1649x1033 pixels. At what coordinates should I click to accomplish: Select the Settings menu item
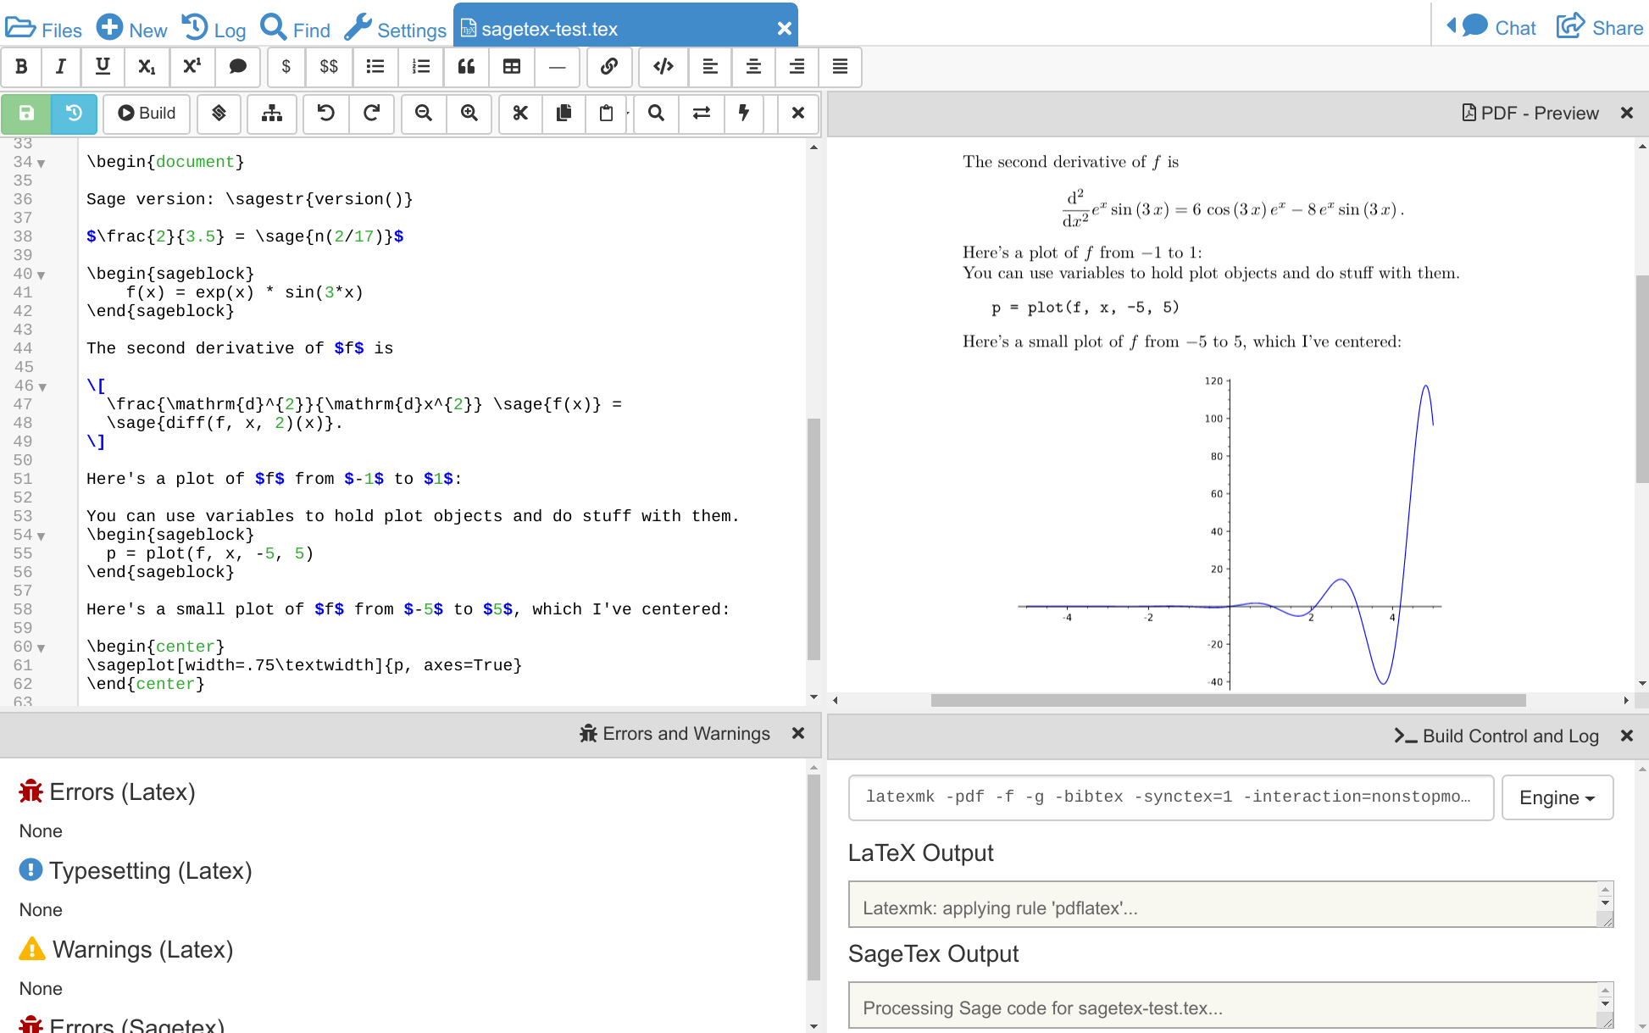pos(394,26)
